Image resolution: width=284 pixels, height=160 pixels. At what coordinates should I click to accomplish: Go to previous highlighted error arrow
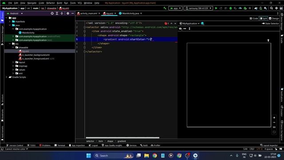pos(171,24)
